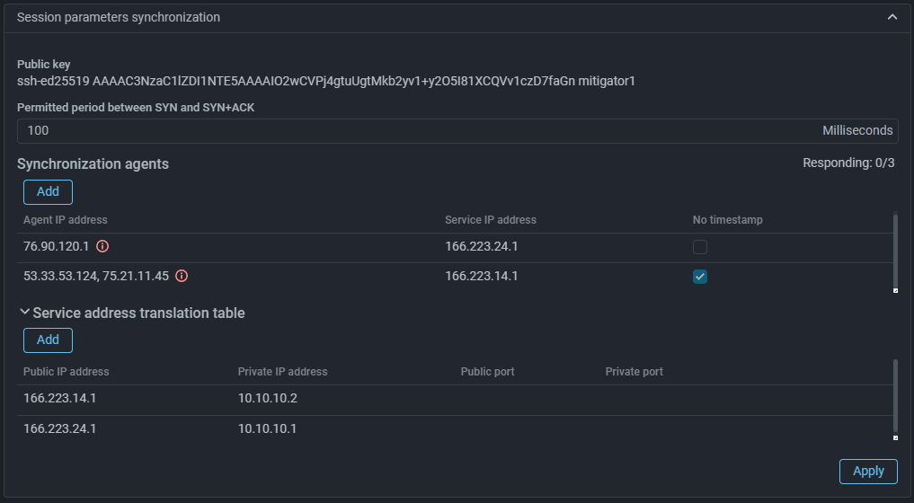Click the warning icon next to 76.90.120.1
The height and width of the screenshot is (503, 914).
tap(102, 247)
